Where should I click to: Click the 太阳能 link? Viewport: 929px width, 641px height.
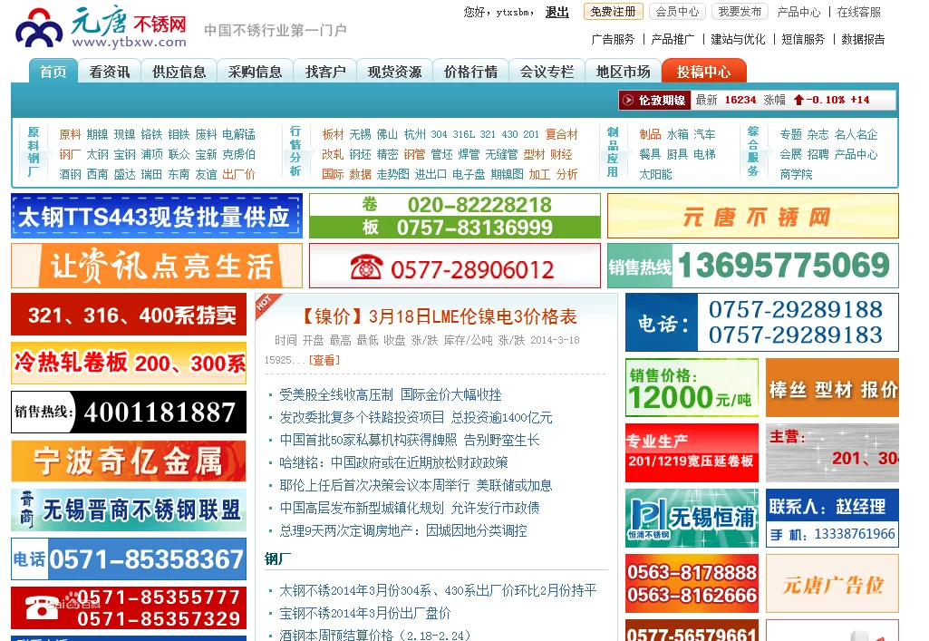pos(656,174)
